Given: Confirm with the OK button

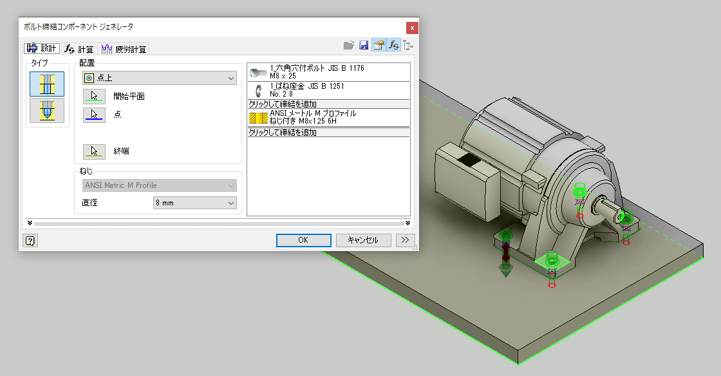Looking at the screenshot, I should [303, 240].
